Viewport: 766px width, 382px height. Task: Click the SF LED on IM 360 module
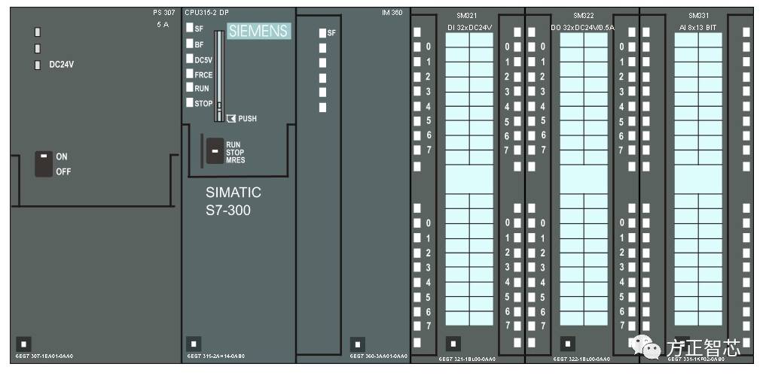322,33
